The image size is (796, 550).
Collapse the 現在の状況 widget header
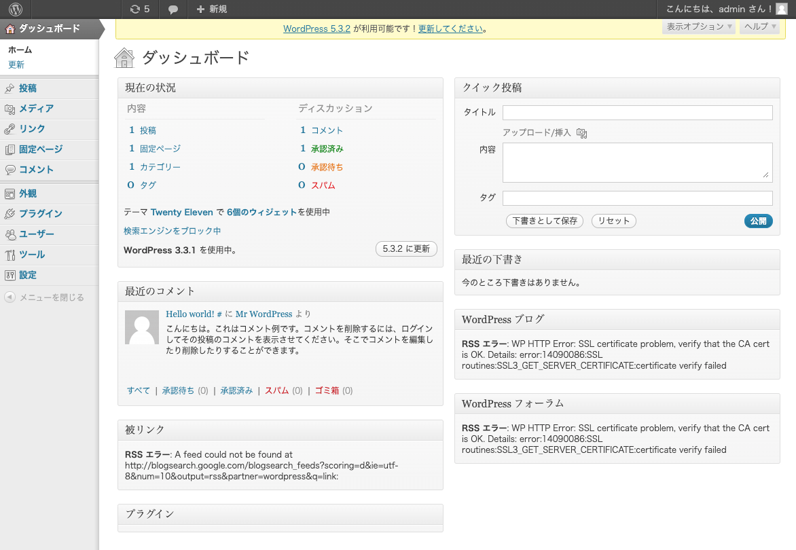(281, 88)
